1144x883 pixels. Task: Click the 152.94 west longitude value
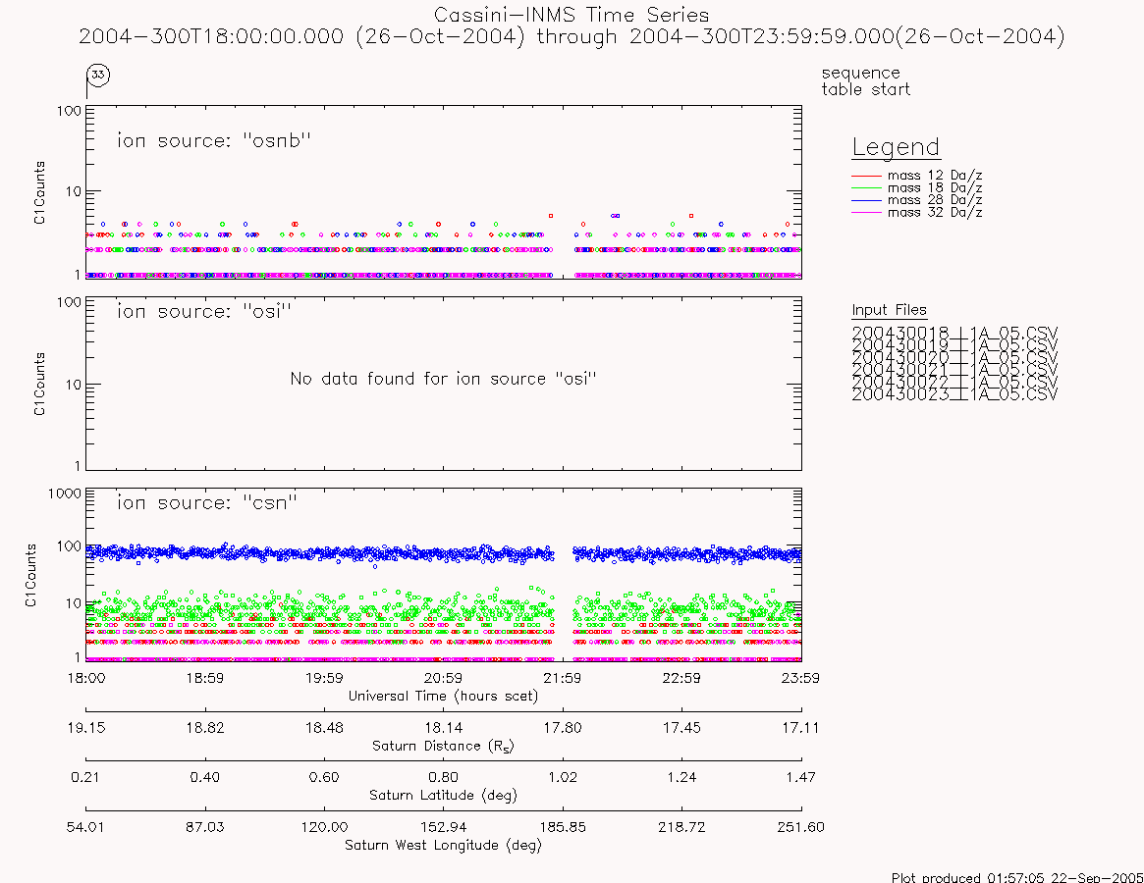coord(444,827)
